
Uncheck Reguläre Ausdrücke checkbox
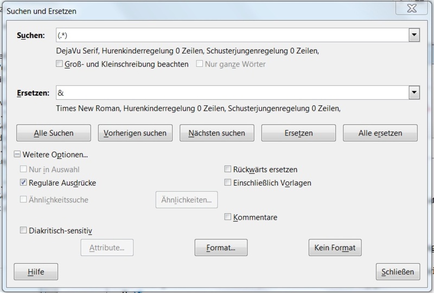23,183
